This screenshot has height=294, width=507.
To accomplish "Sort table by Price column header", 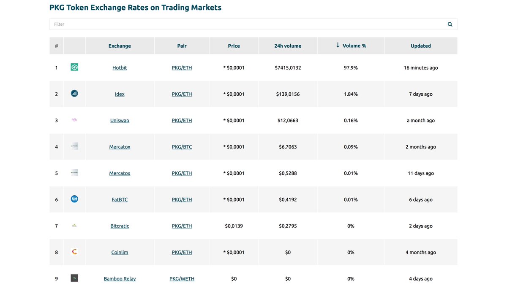I will (x=234, y=46).
